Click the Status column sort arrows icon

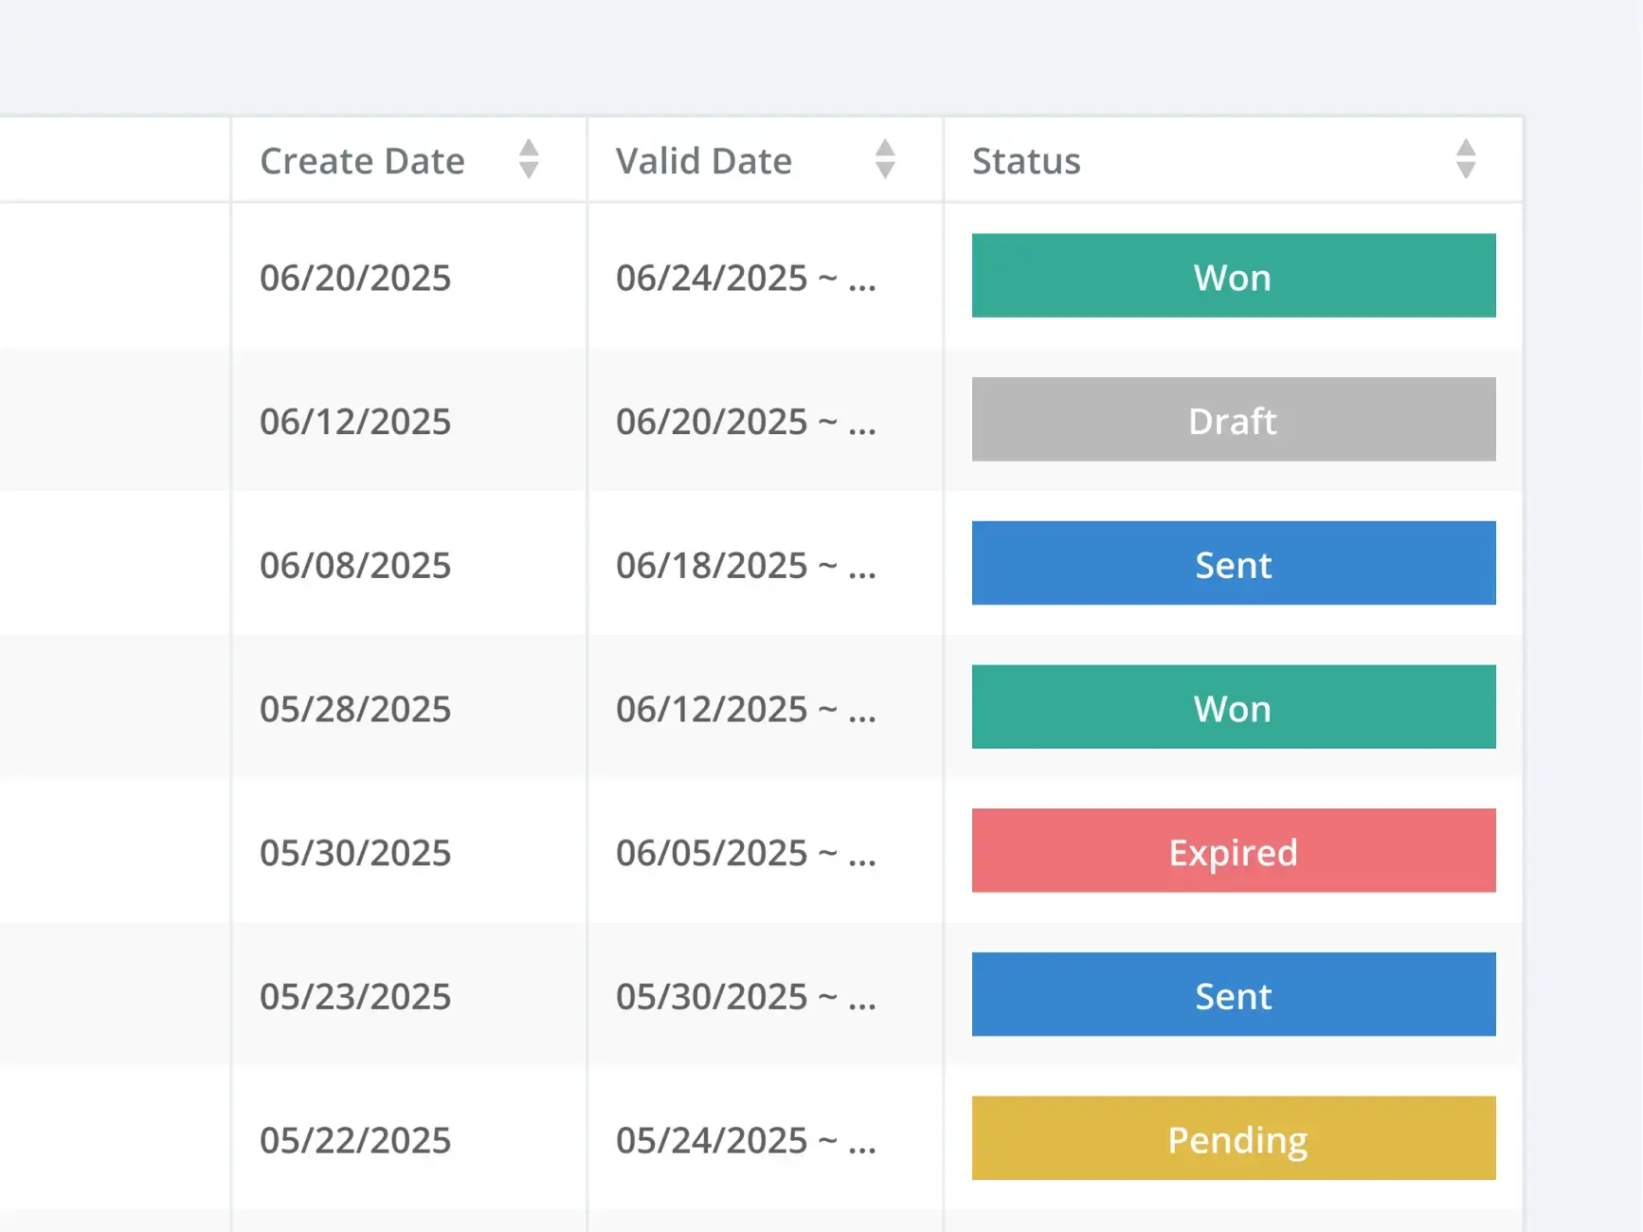click(x=1465, y=159)
